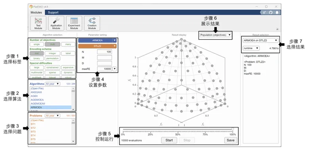The image size is (309, 151).
Task: Toggle the binary encoding tag
Action: point(37,58)
